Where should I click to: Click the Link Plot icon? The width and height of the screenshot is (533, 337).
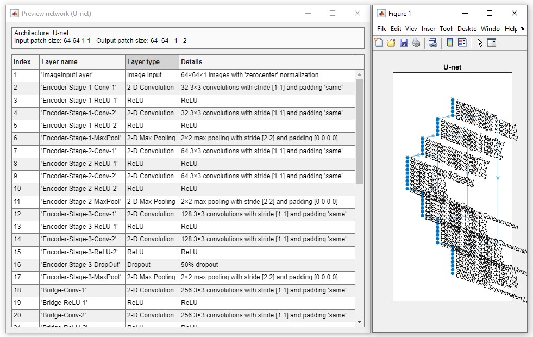433,43
